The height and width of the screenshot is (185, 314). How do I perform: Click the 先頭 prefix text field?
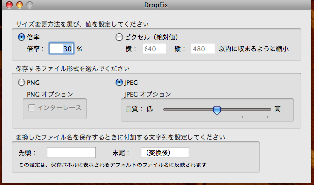coord(71,153)
